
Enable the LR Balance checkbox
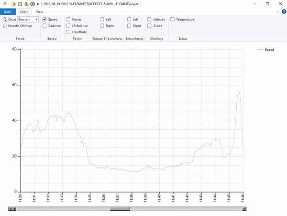point(68,26)
